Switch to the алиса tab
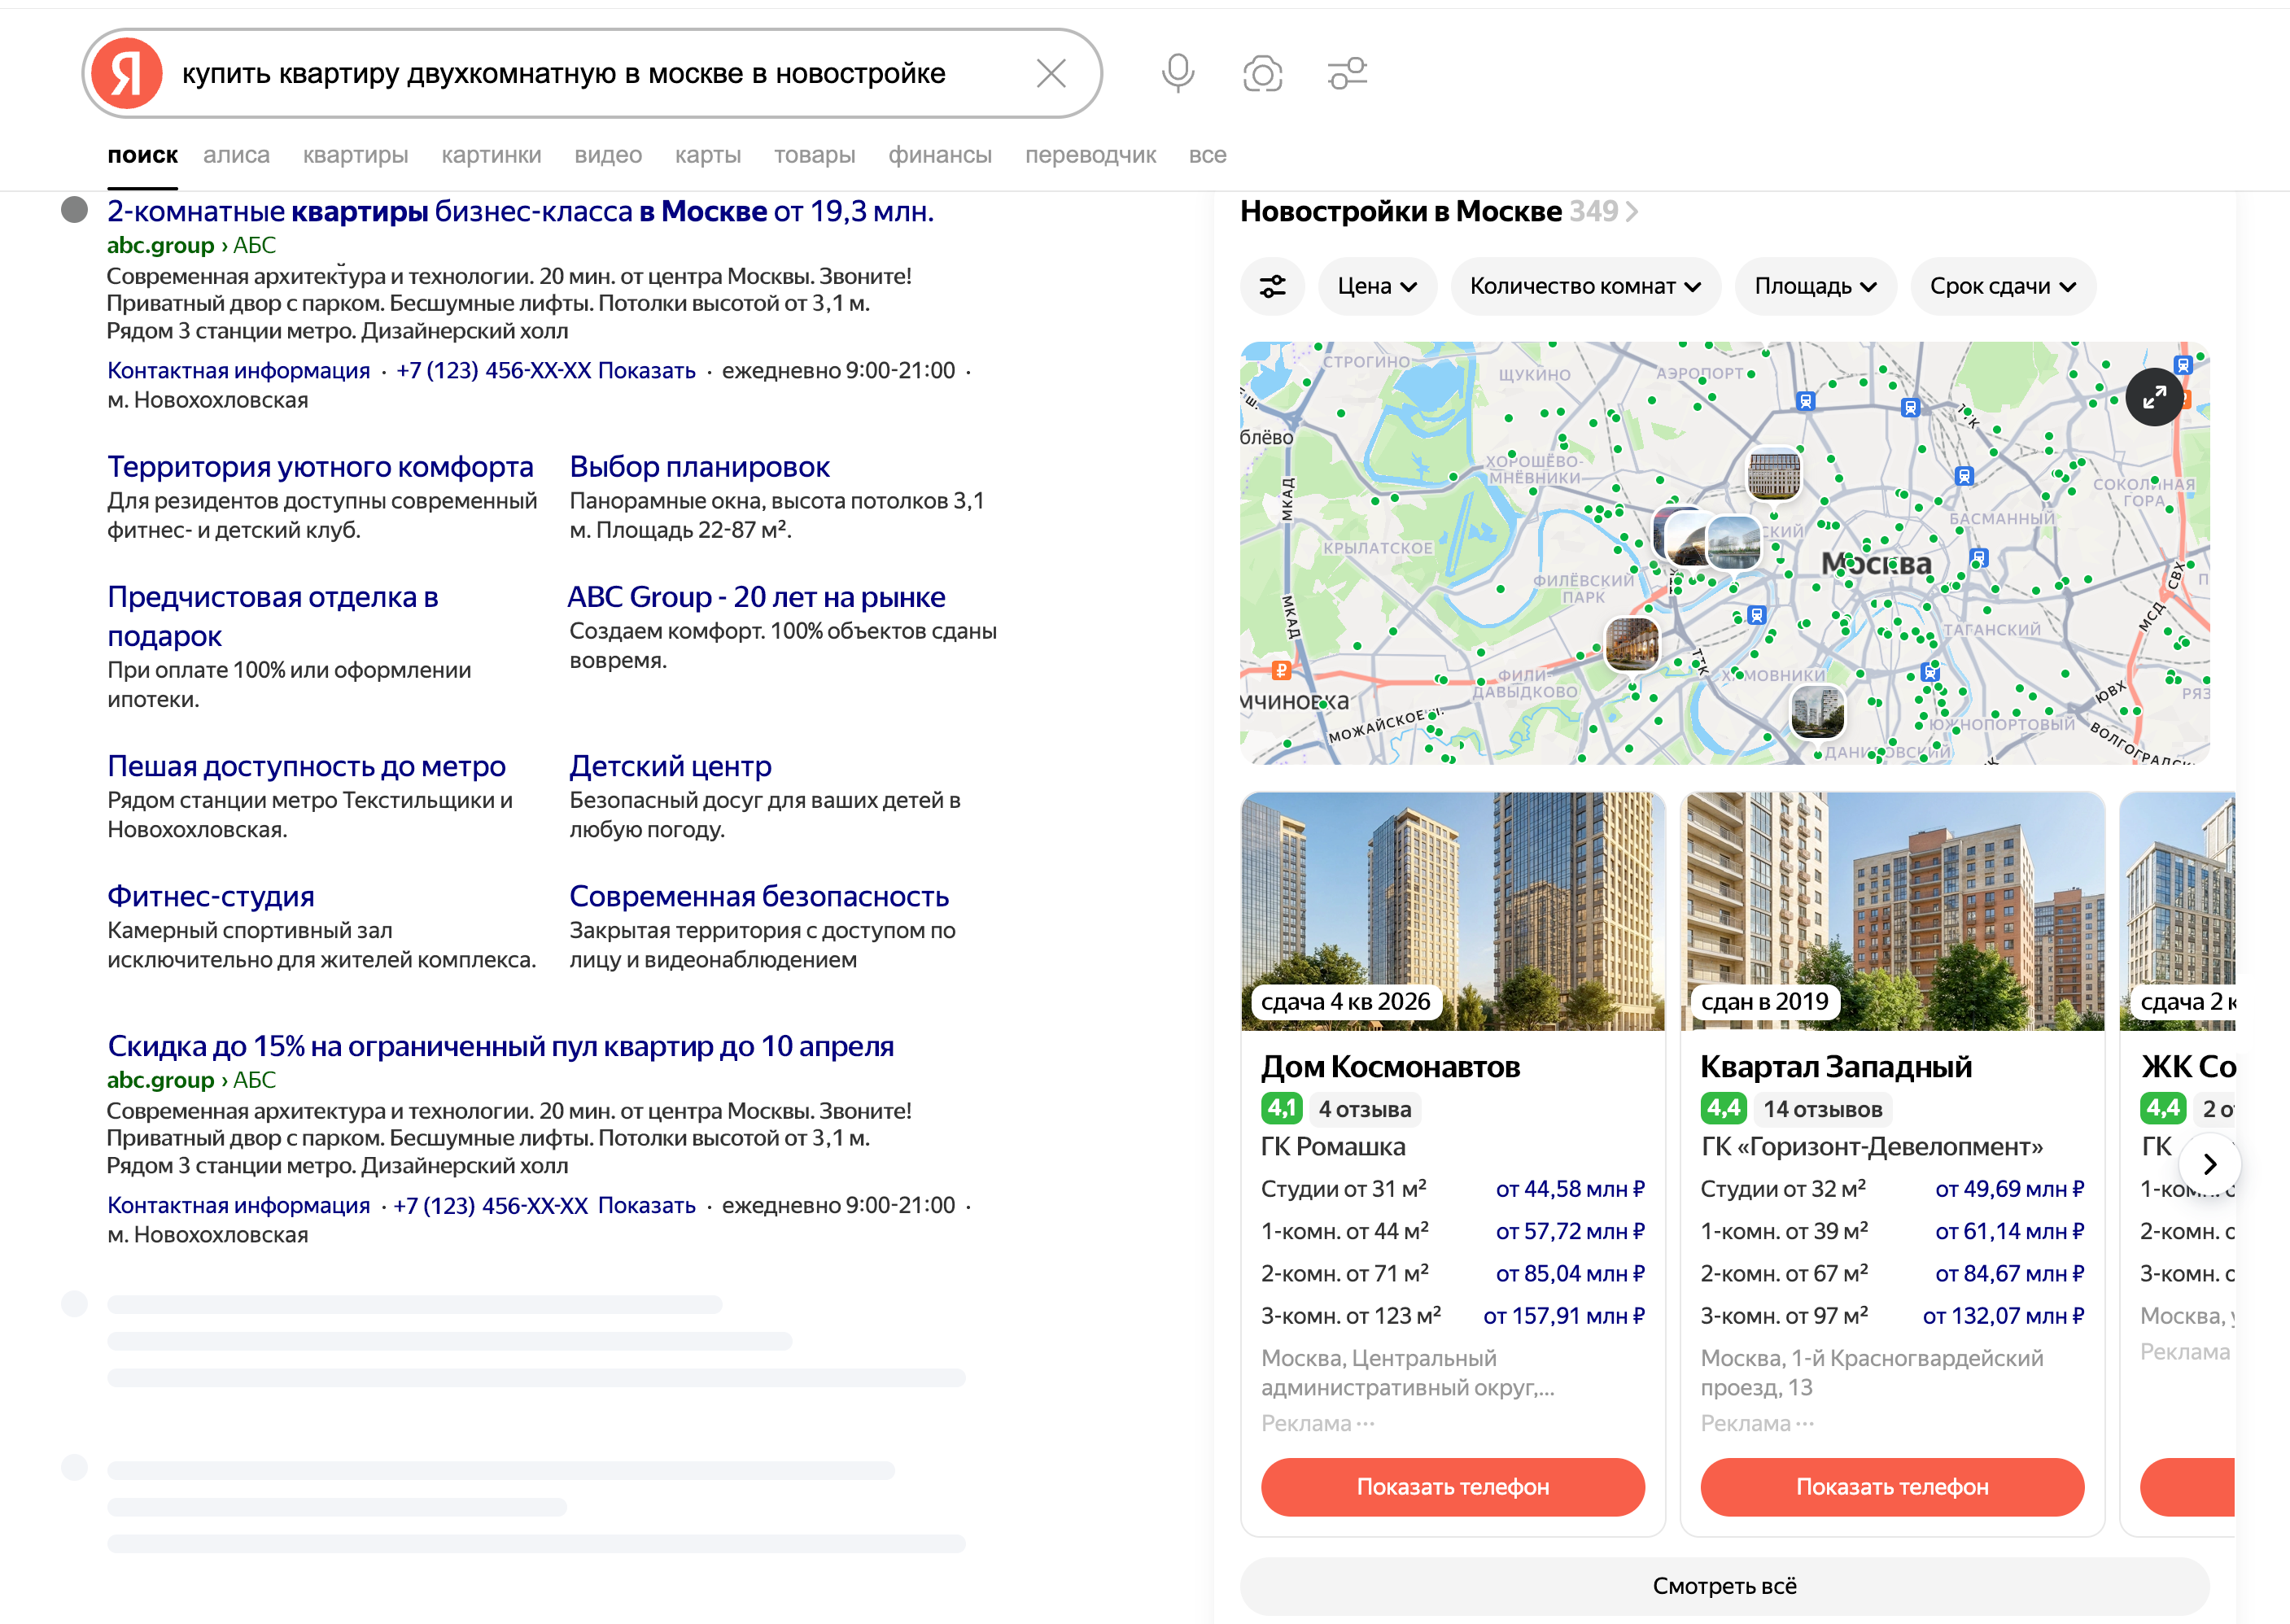 coord(236,155)
